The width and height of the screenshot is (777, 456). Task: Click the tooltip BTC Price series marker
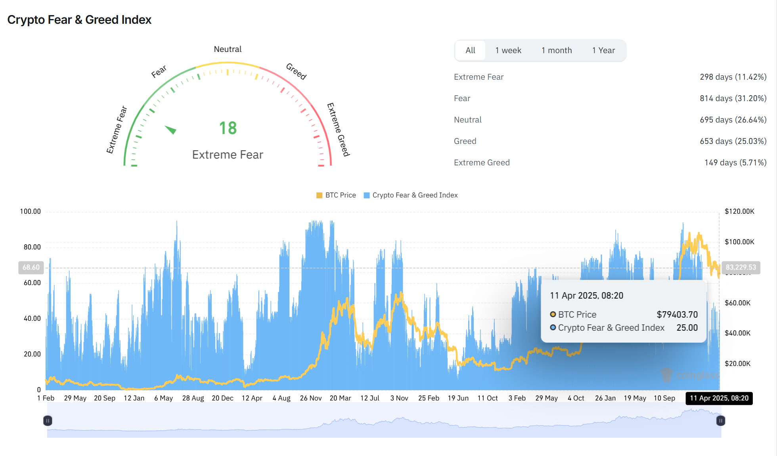click(553, 314)
